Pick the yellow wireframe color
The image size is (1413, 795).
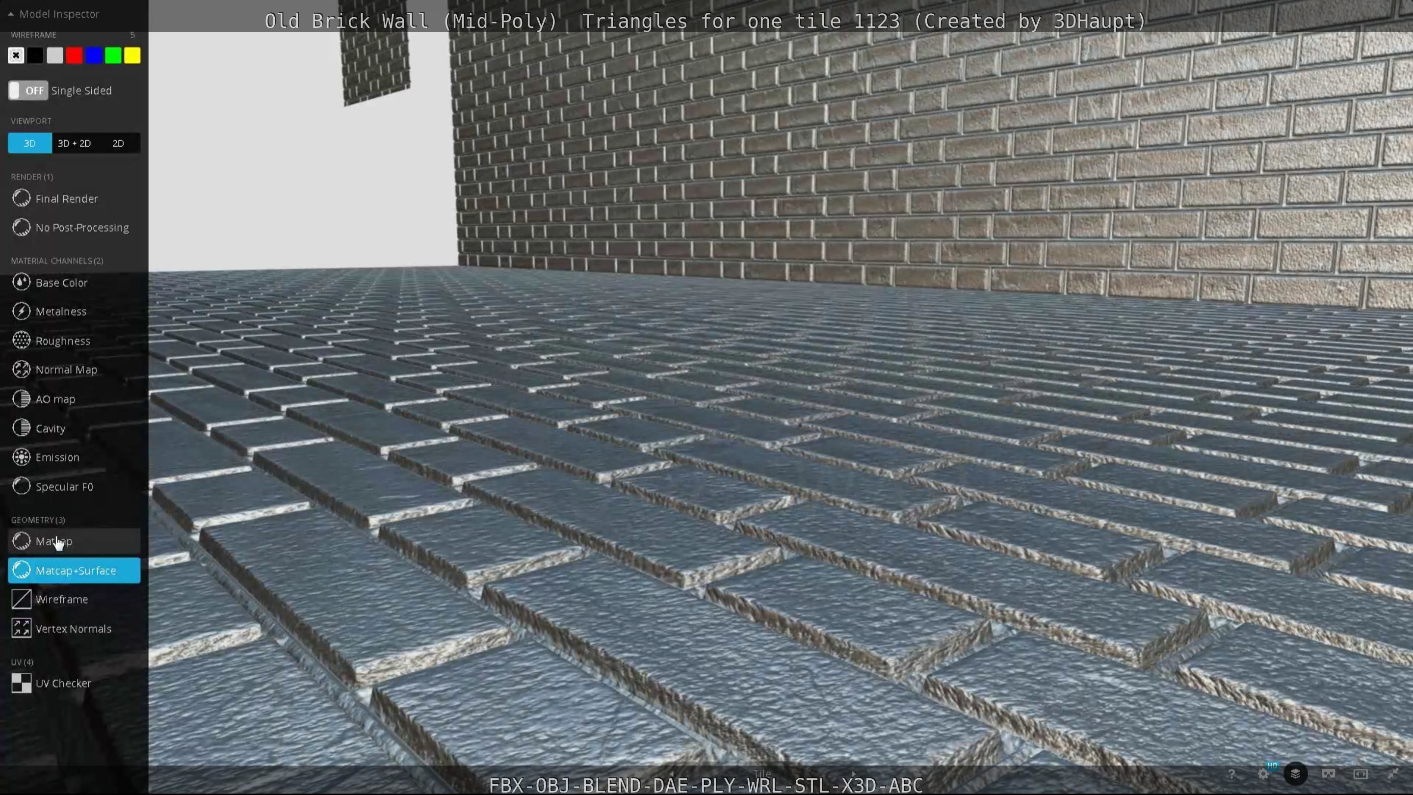tap(132, 55)
